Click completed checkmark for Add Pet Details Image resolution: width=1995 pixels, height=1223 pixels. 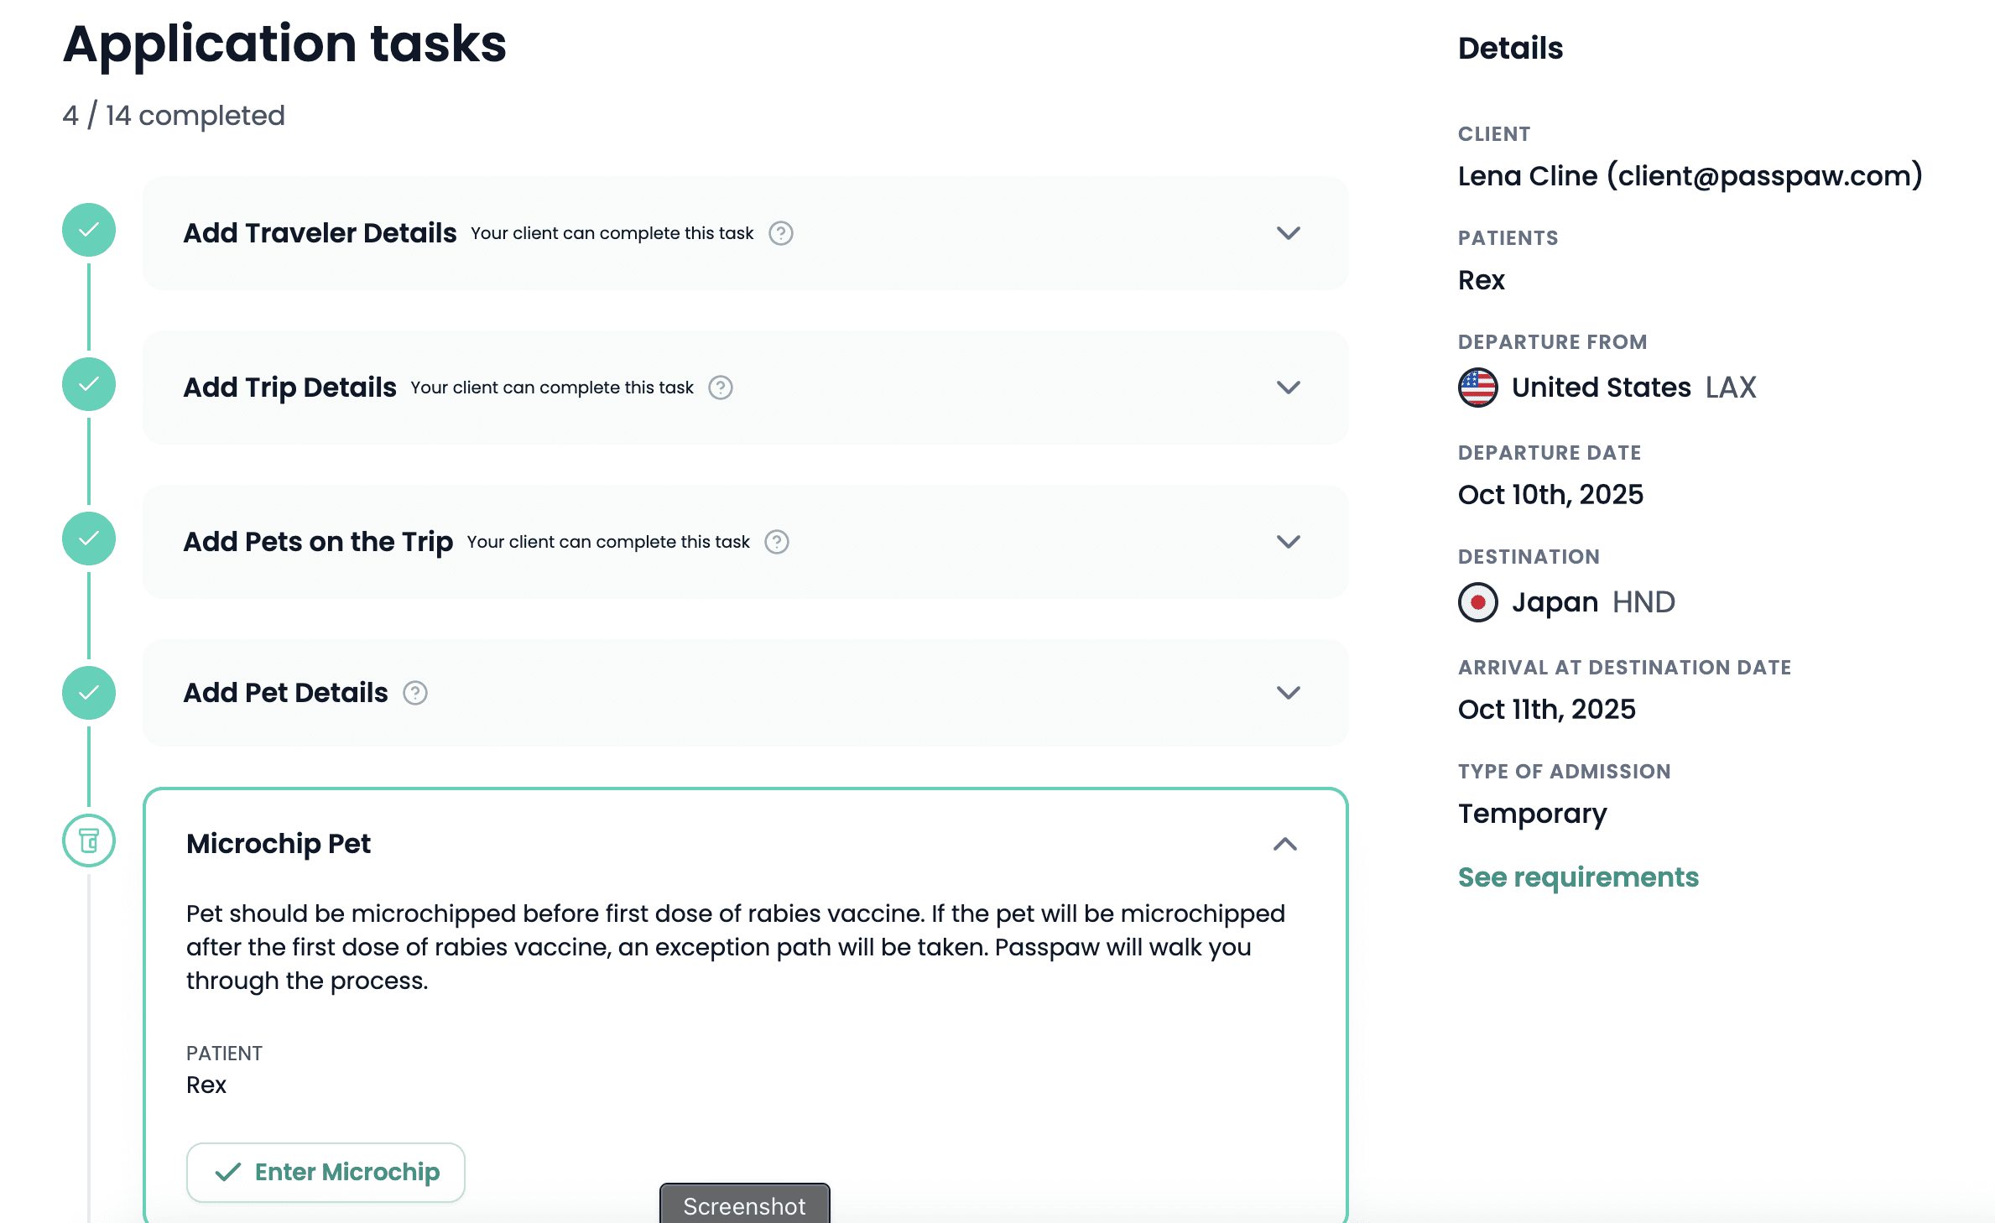[89, 693]
